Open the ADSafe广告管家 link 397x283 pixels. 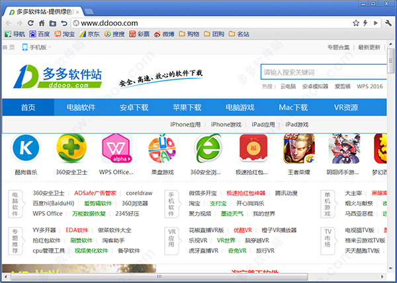pyautogui.click(x=95, y=193)
